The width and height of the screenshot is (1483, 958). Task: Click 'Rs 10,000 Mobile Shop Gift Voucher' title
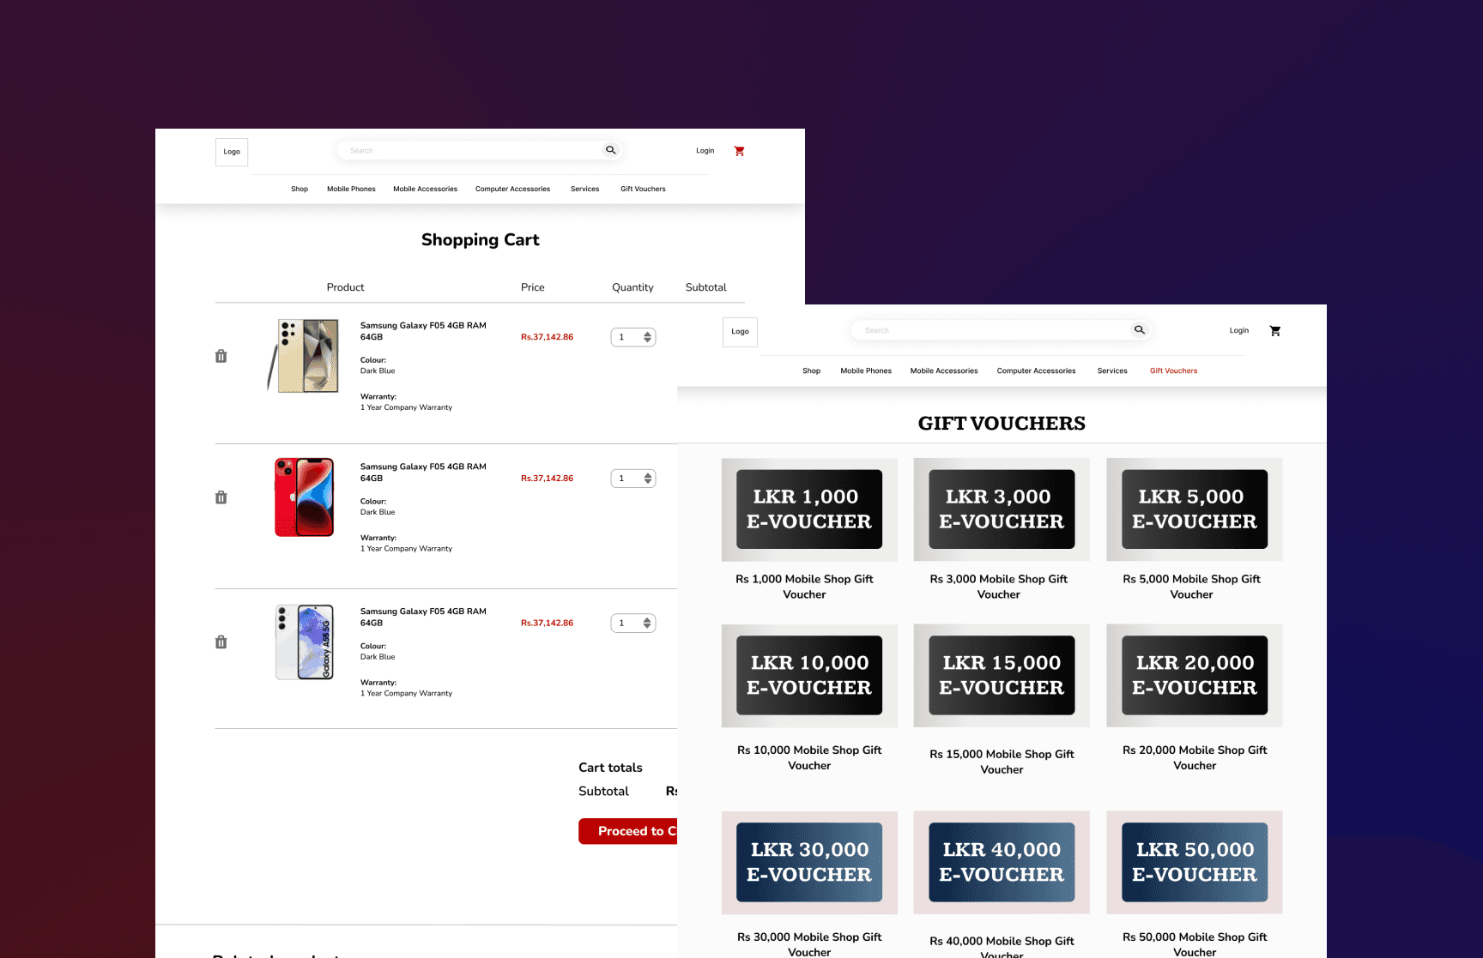tap(809, 758)
